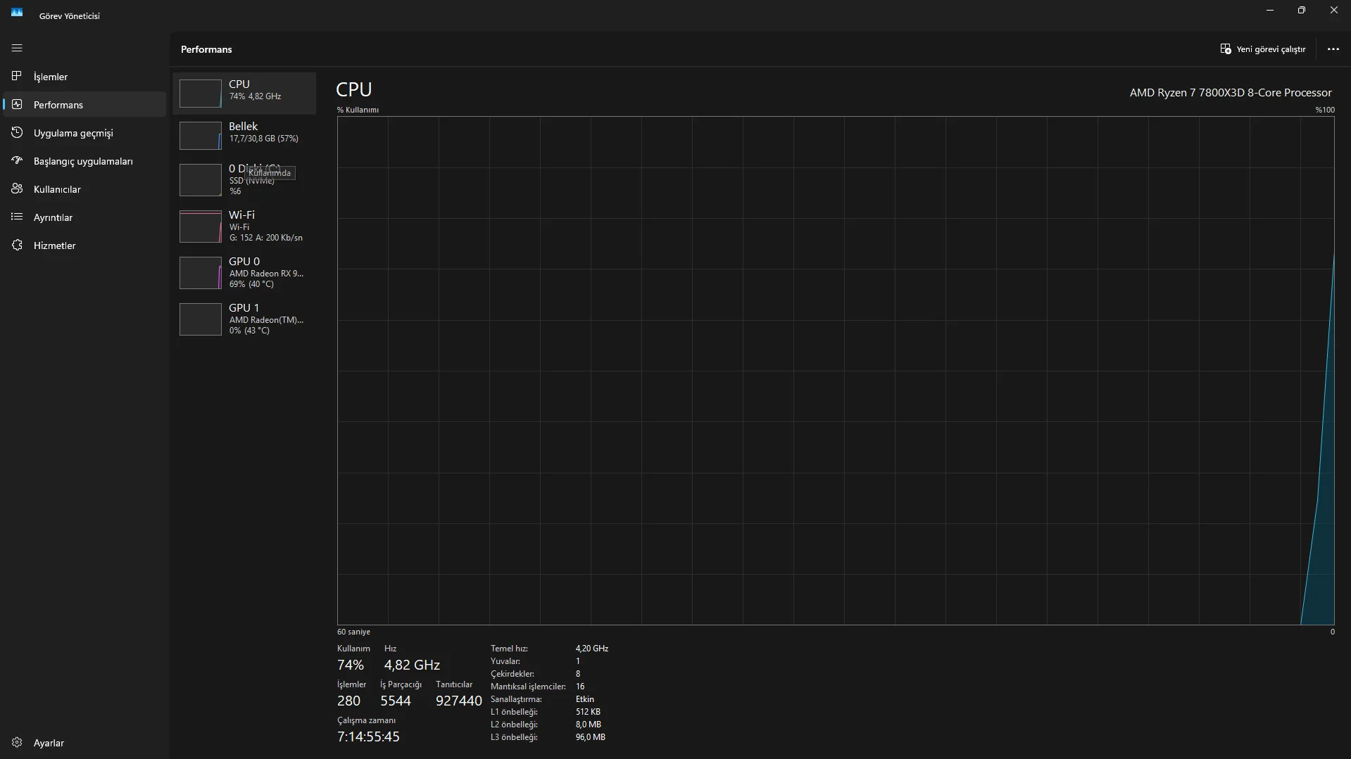Screen dimensions: 1351x759
Task: Click the Ayrıntılar list icon
Action: 17,217
